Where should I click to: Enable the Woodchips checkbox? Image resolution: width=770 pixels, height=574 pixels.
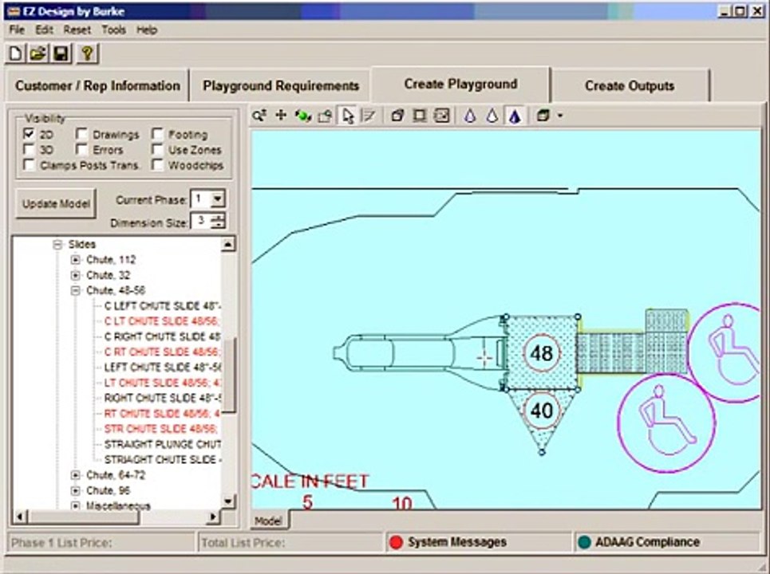tap(157, 165)
